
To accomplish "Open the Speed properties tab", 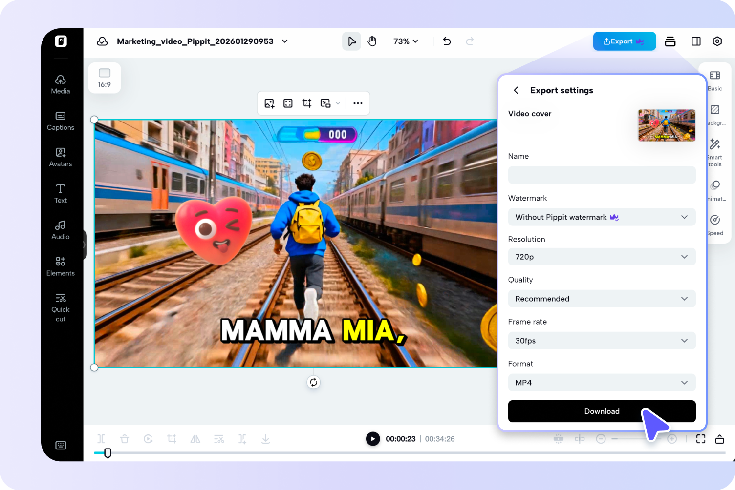I will 715,225.
